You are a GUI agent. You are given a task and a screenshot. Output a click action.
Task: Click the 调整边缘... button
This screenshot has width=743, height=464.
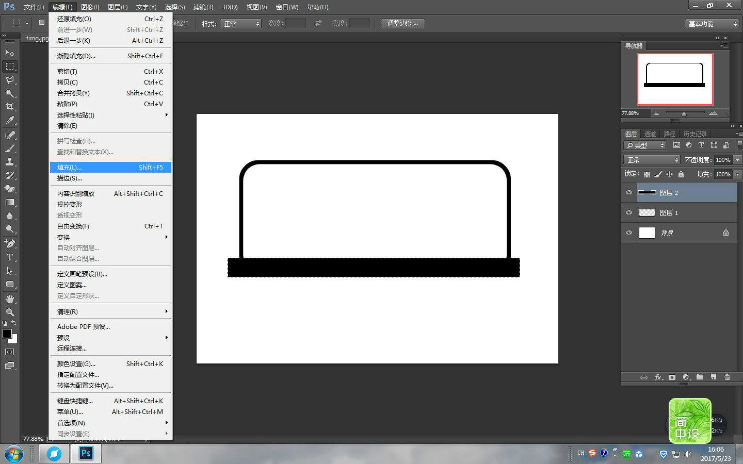pos(402,23)
